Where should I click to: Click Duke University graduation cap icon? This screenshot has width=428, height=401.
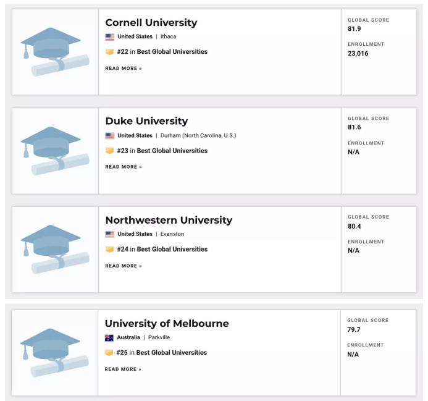pyautogui.click(x=54, y=151)
